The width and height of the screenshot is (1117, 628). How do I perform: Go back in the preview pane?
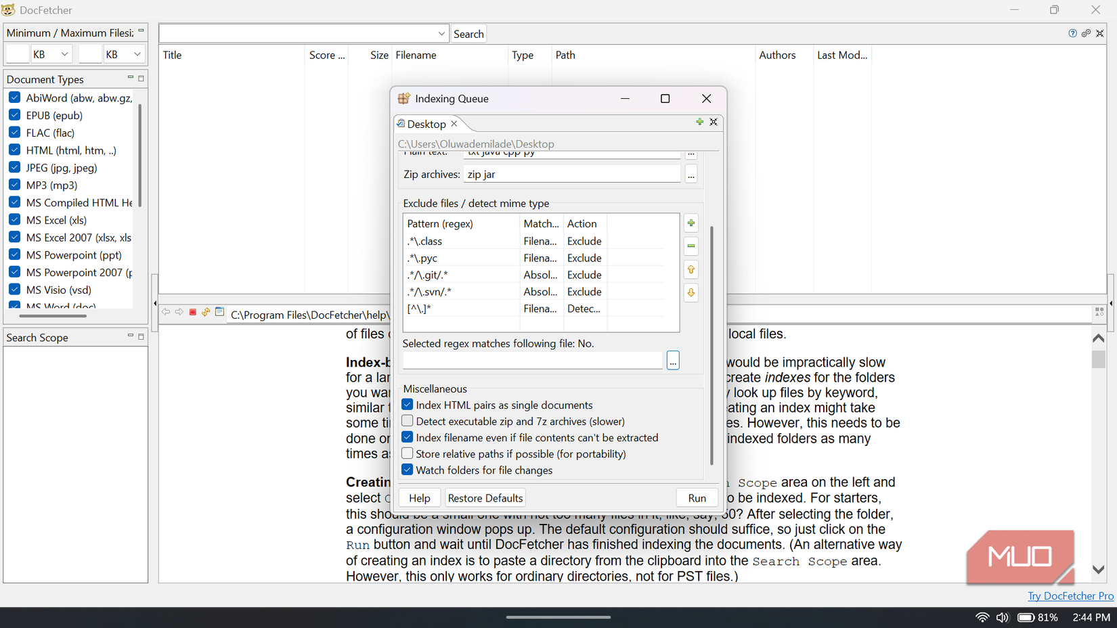click(x=166, y=312)
